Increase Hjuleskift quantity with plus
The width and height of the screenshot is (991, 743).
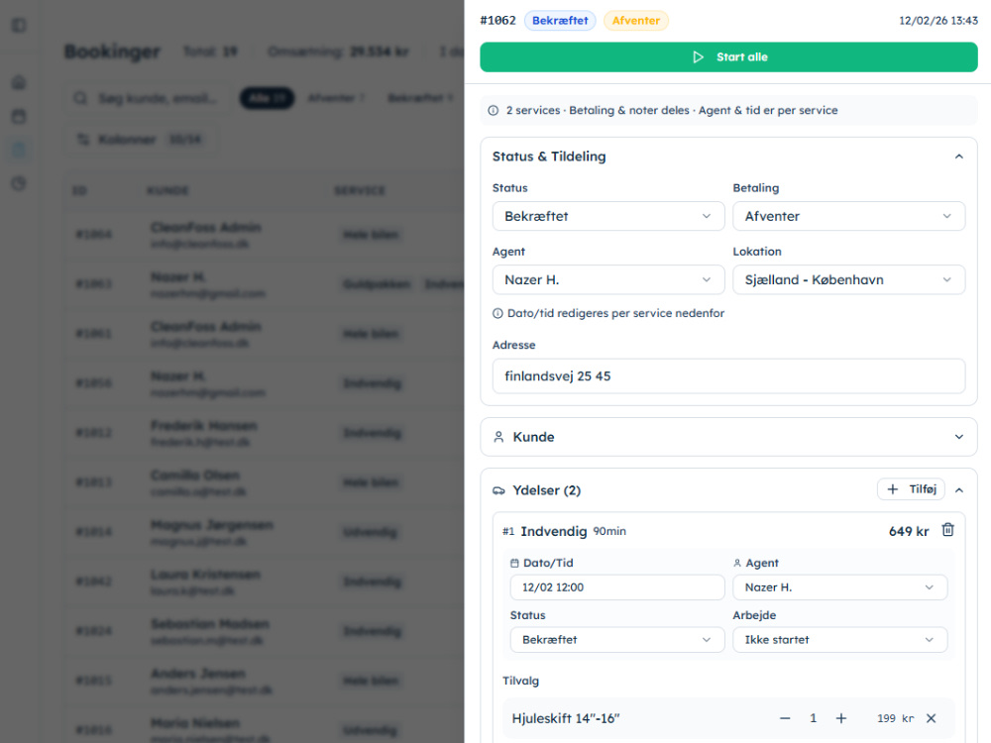tap(841, 718)
